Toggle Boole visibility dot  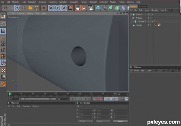(148, 18)
